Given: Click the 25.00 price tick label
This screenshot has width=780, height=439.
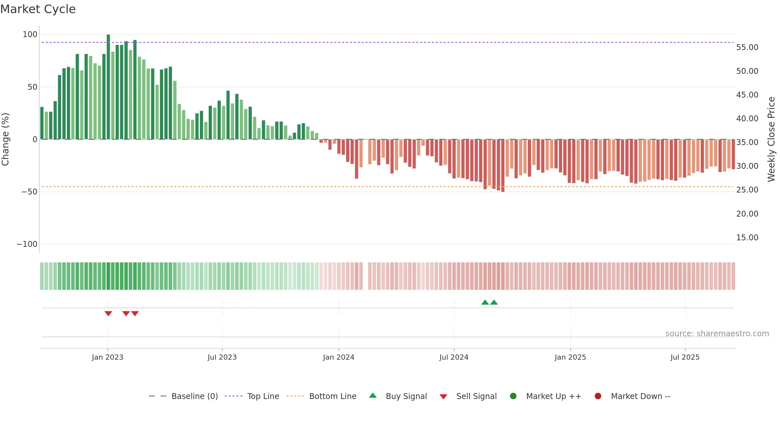Looking at the screenshot, I should (x=747, y=190).
